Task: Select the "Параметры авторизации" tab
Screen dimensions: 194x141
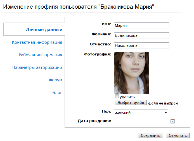Action: pos(37,67)
